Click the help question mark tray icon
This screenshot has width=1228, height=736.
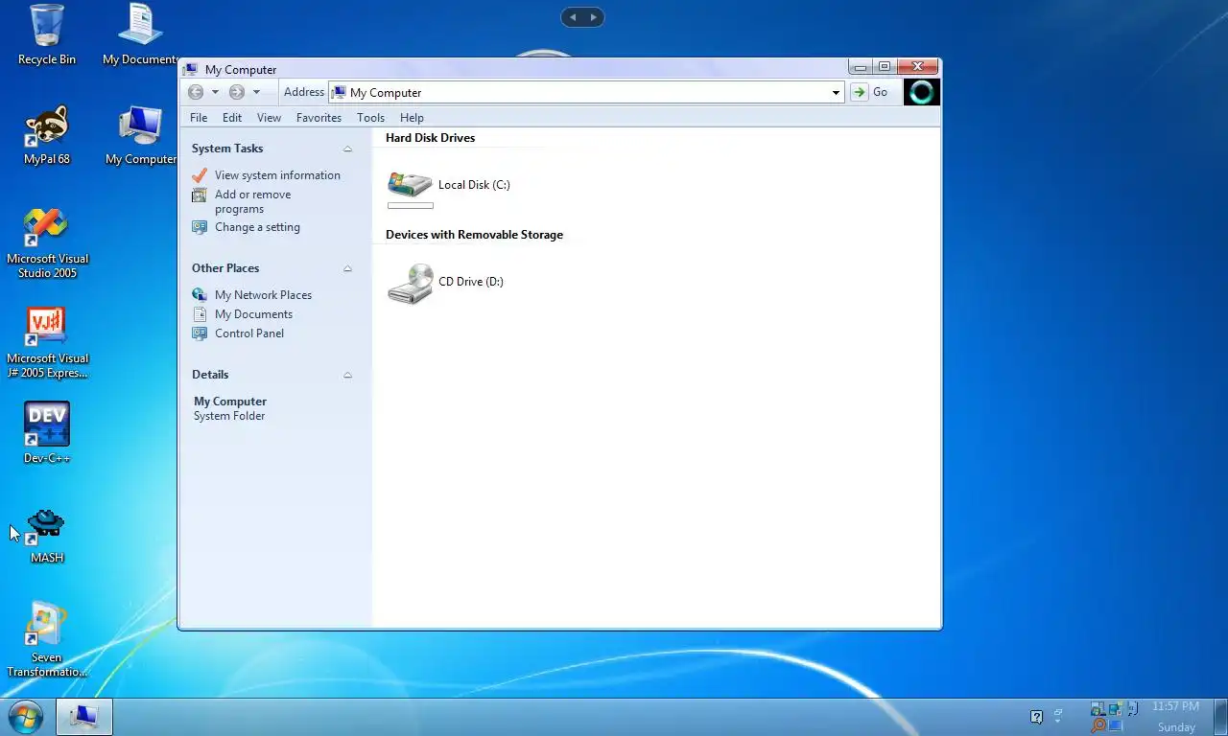pos(1036,716)
